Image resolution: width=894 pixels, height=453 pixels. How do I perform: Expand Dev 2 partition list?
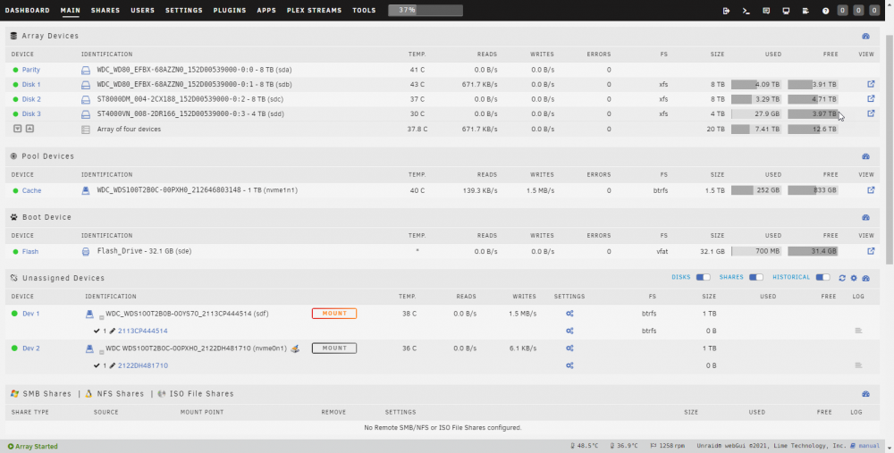pos(102,352)
